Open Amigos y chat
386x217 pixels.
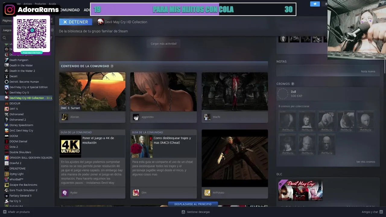click(372, 212)
